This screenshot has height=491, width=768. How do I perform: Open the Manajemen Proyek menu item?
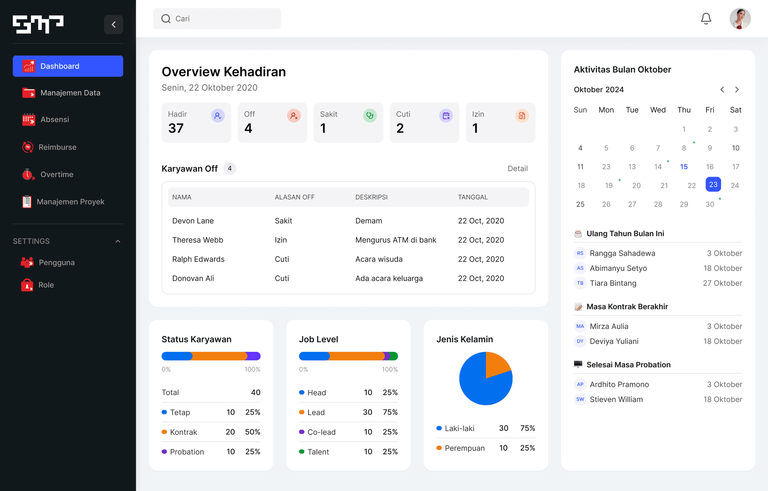coord(70,202)
